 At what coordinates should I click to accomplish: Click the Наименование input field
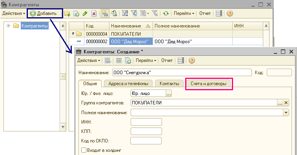coord(182,73)
